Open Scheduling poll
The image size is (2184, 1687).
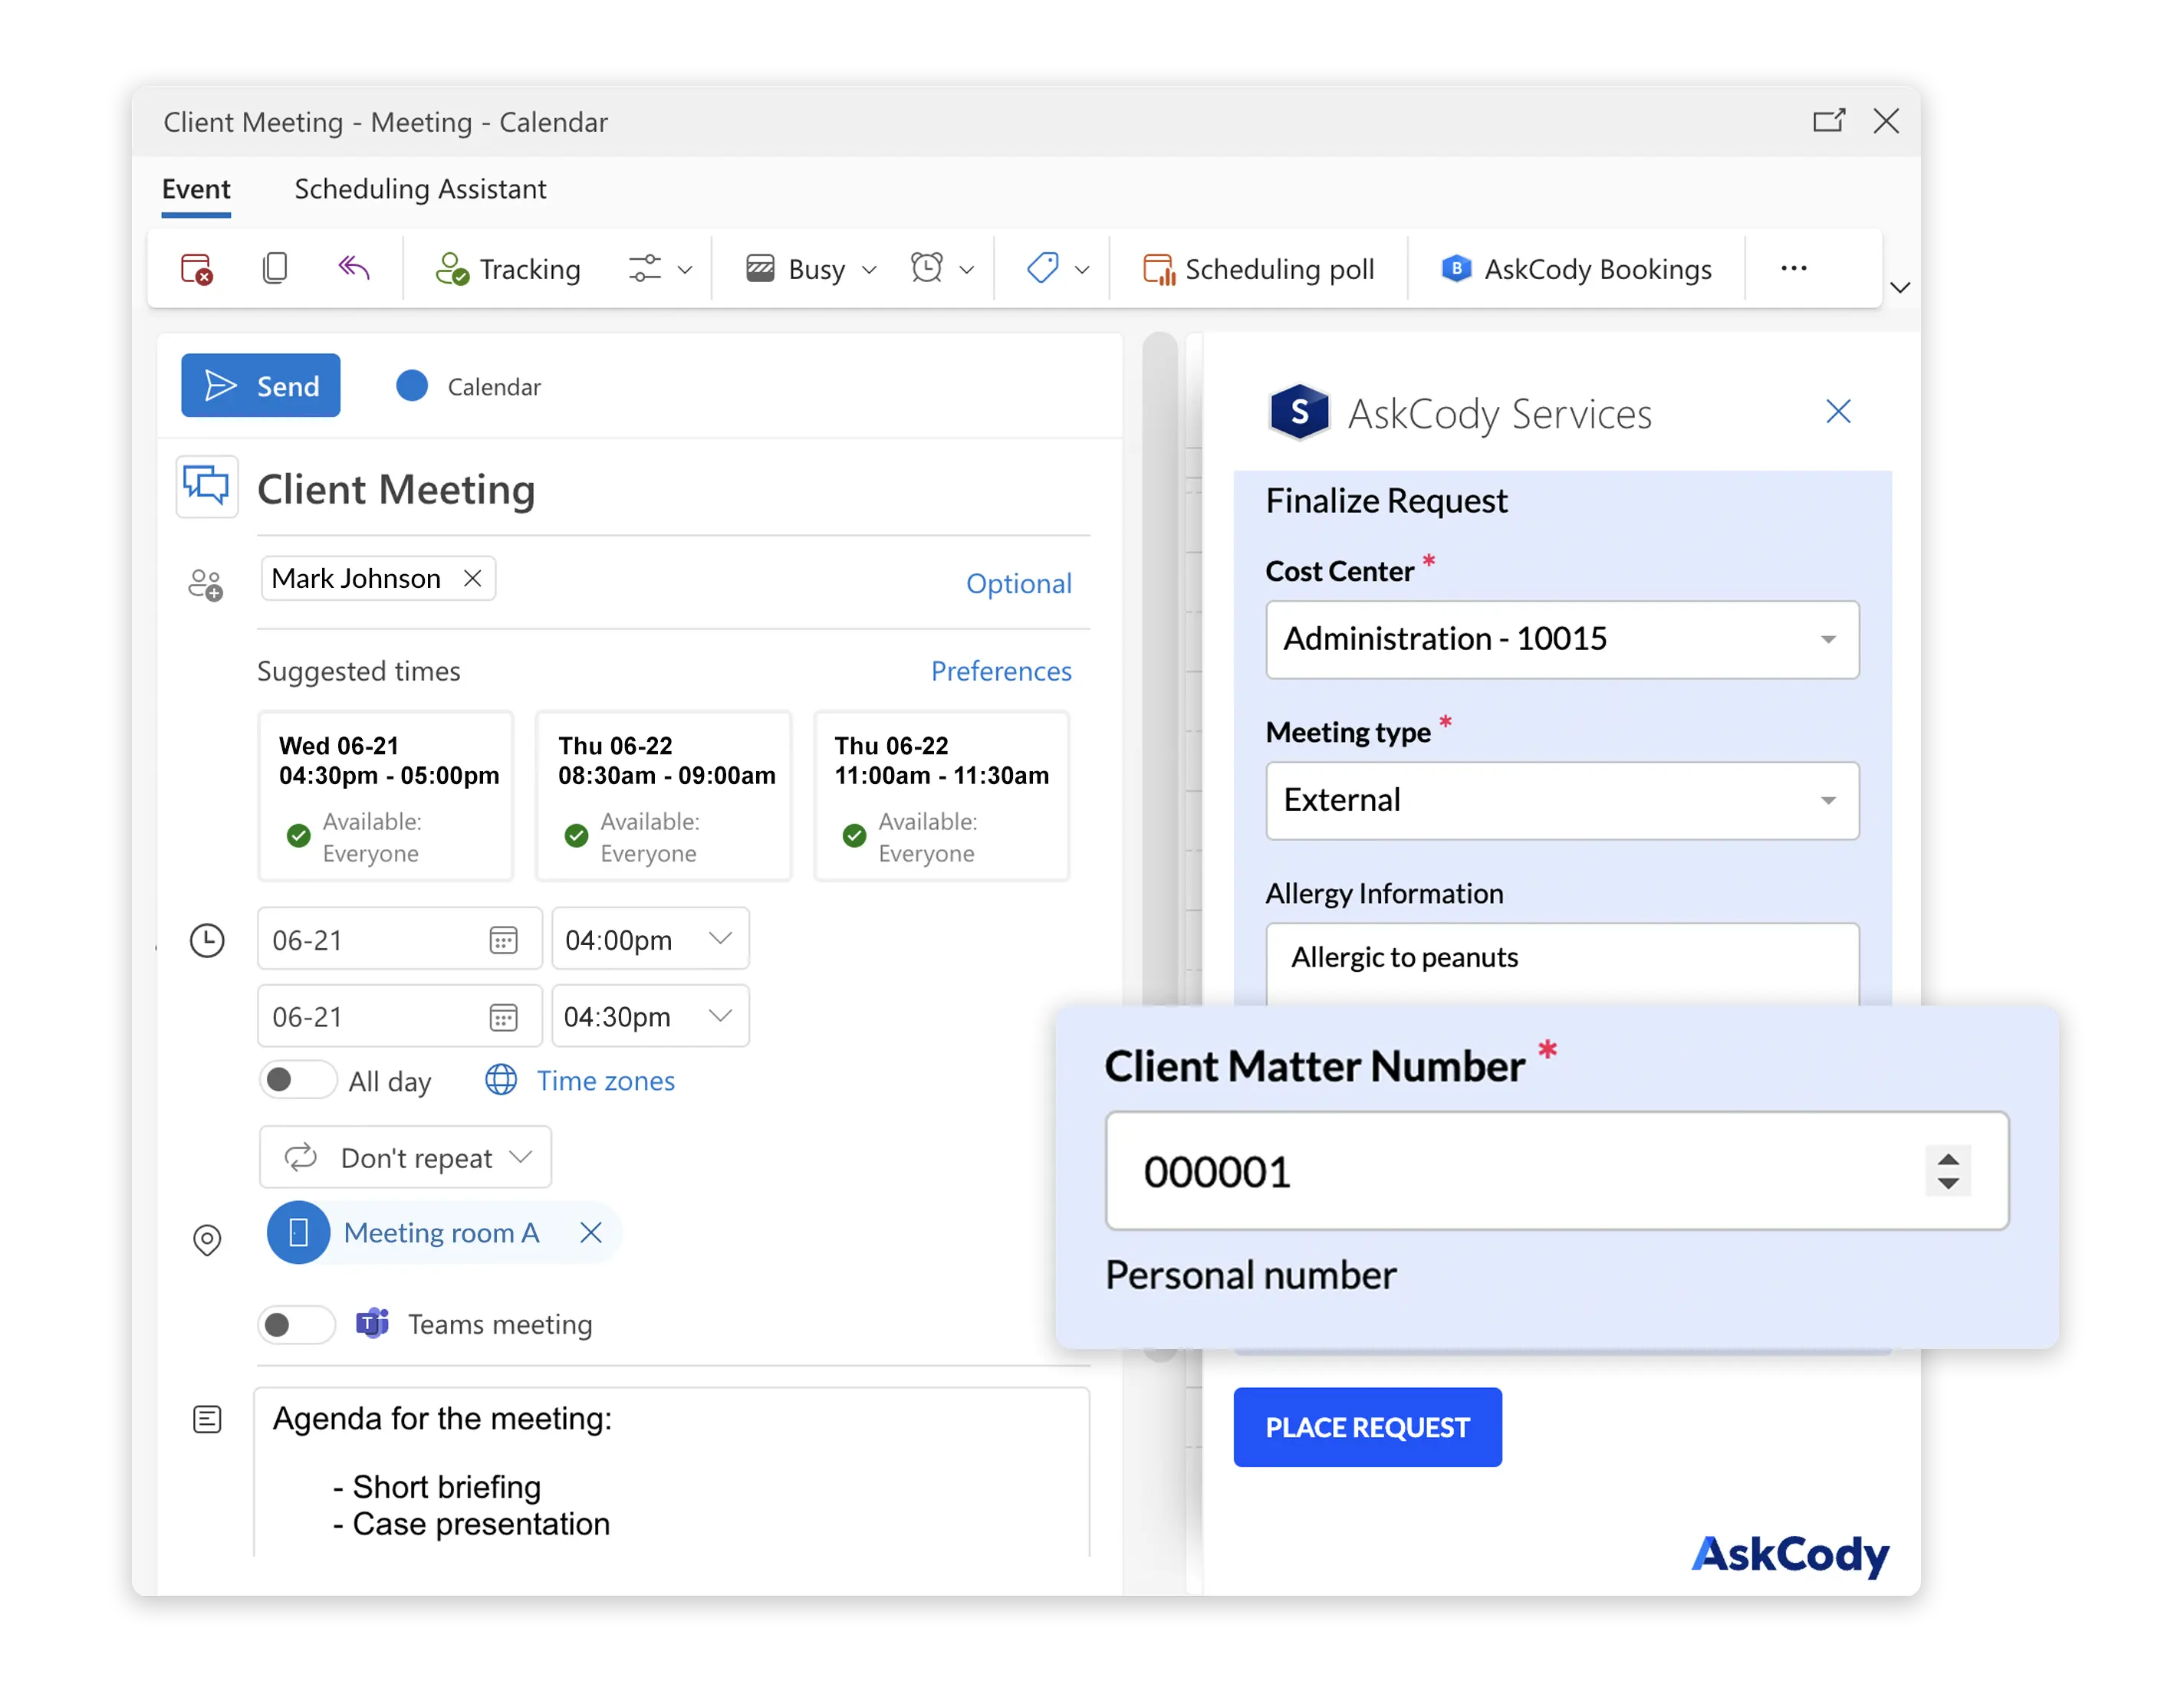coord(1259,269)
